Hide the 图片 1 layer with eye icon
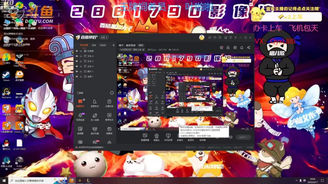This screenshot has width=328, height=184. click(x=77, y=71)
